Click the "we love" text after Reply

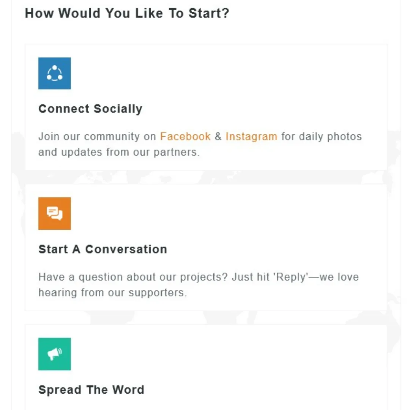339,277
